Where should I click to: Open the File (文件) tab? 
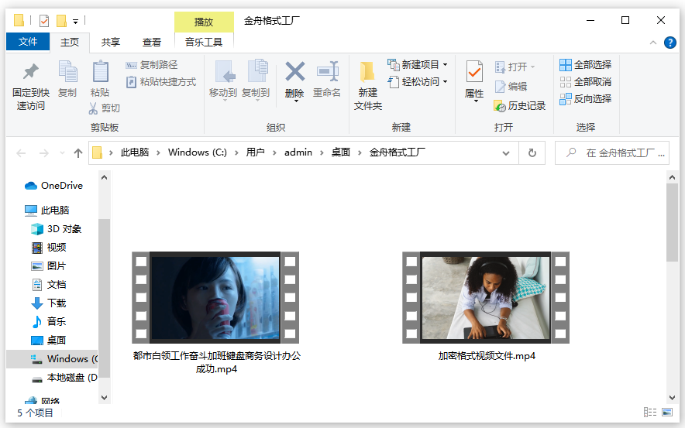click(28, 42)
